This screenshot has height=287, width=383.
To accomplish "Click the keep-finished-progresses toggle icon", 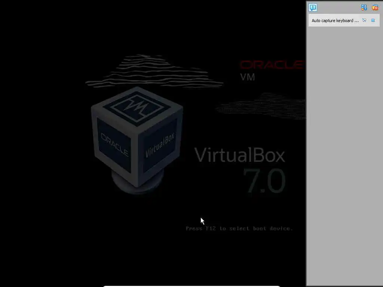I will pos(364,7).
